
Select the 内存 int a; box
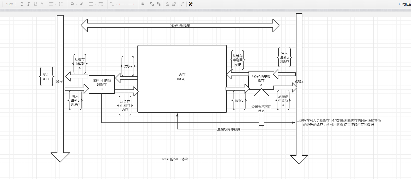(x=182, y=79)
